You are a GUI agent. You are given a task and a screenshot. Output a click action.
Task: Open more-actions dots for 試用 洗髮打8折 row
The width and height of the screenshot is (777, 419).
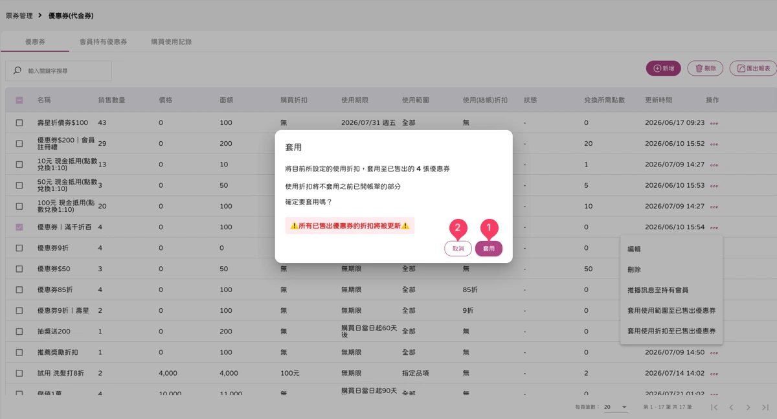click(x=714, y=374)
